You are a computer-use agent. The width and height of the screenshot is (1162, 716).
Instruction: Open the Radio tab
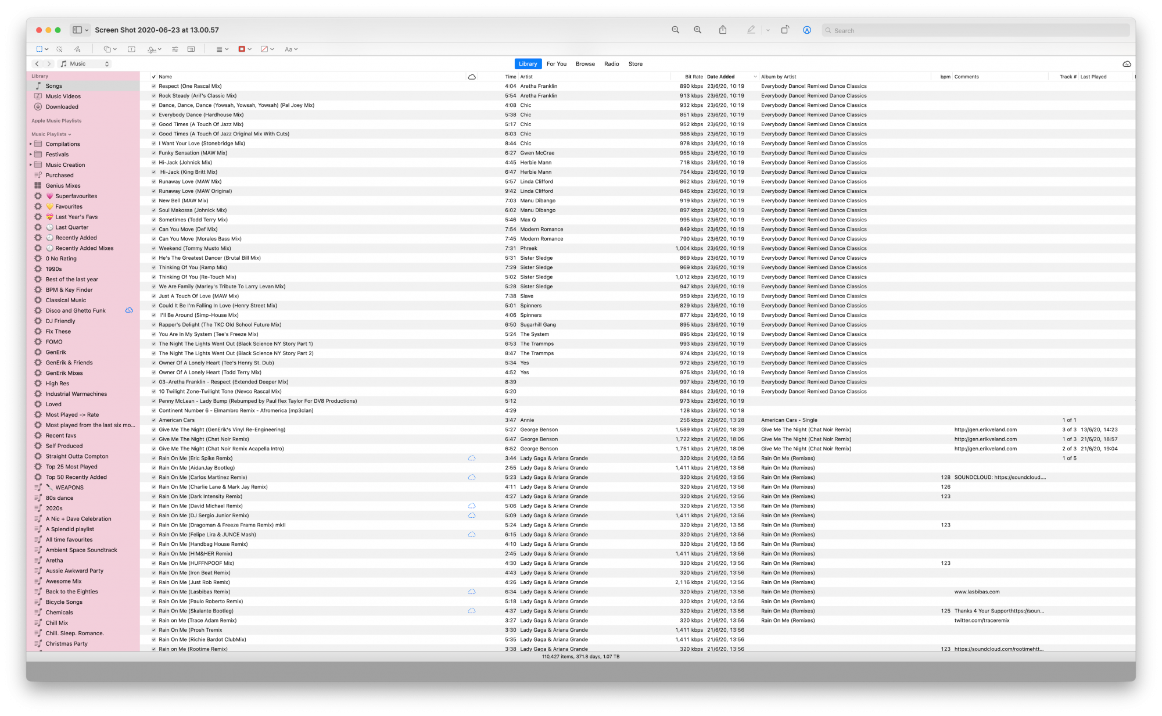click(611, 64)
